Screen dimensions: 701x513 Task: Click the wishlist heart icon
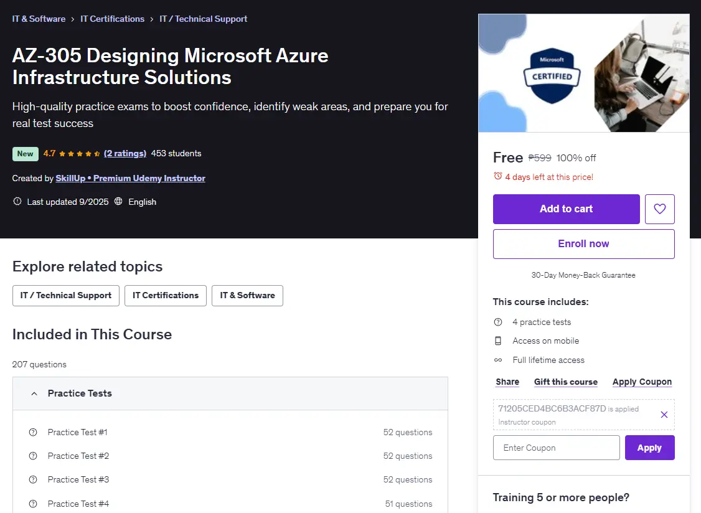pos(659,209)
